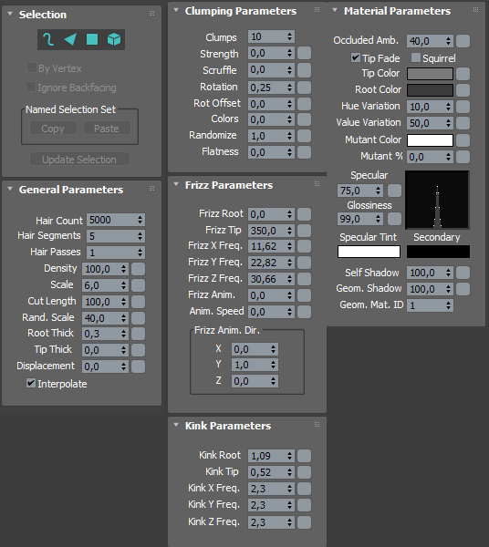Click the map button next to Kink Tip

click(x=305, y=472)
